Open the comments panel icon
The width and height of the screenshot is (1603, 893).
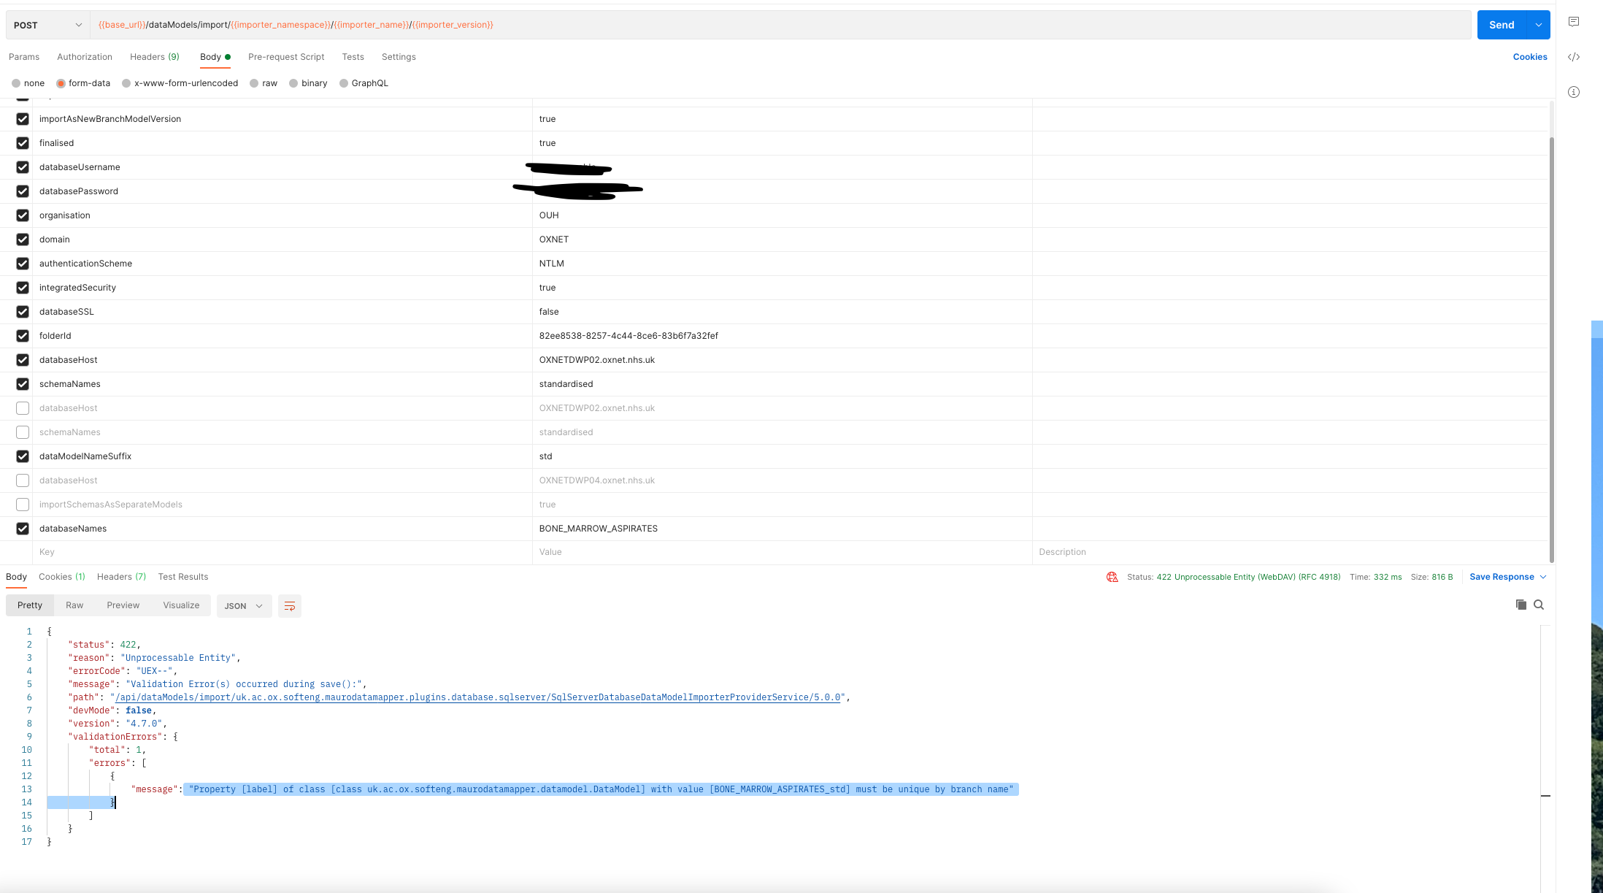[x=1573, y=22]
